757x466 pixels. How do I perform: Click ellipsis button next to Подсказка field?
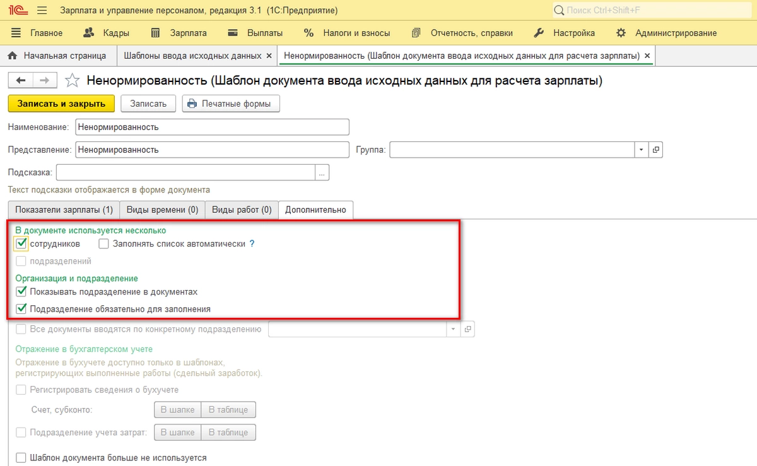point(322,172)
